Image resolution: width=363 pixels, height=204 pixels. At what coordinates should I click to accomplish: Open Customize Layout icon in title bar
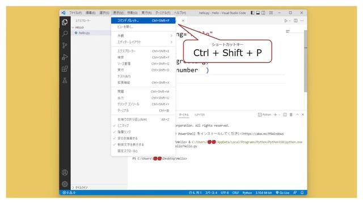(271, 12)
